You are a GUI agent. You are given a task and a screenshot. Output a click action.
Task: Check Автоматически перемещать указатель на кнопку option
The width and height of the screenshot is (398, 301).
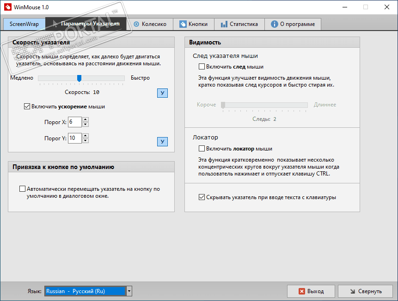22,189
